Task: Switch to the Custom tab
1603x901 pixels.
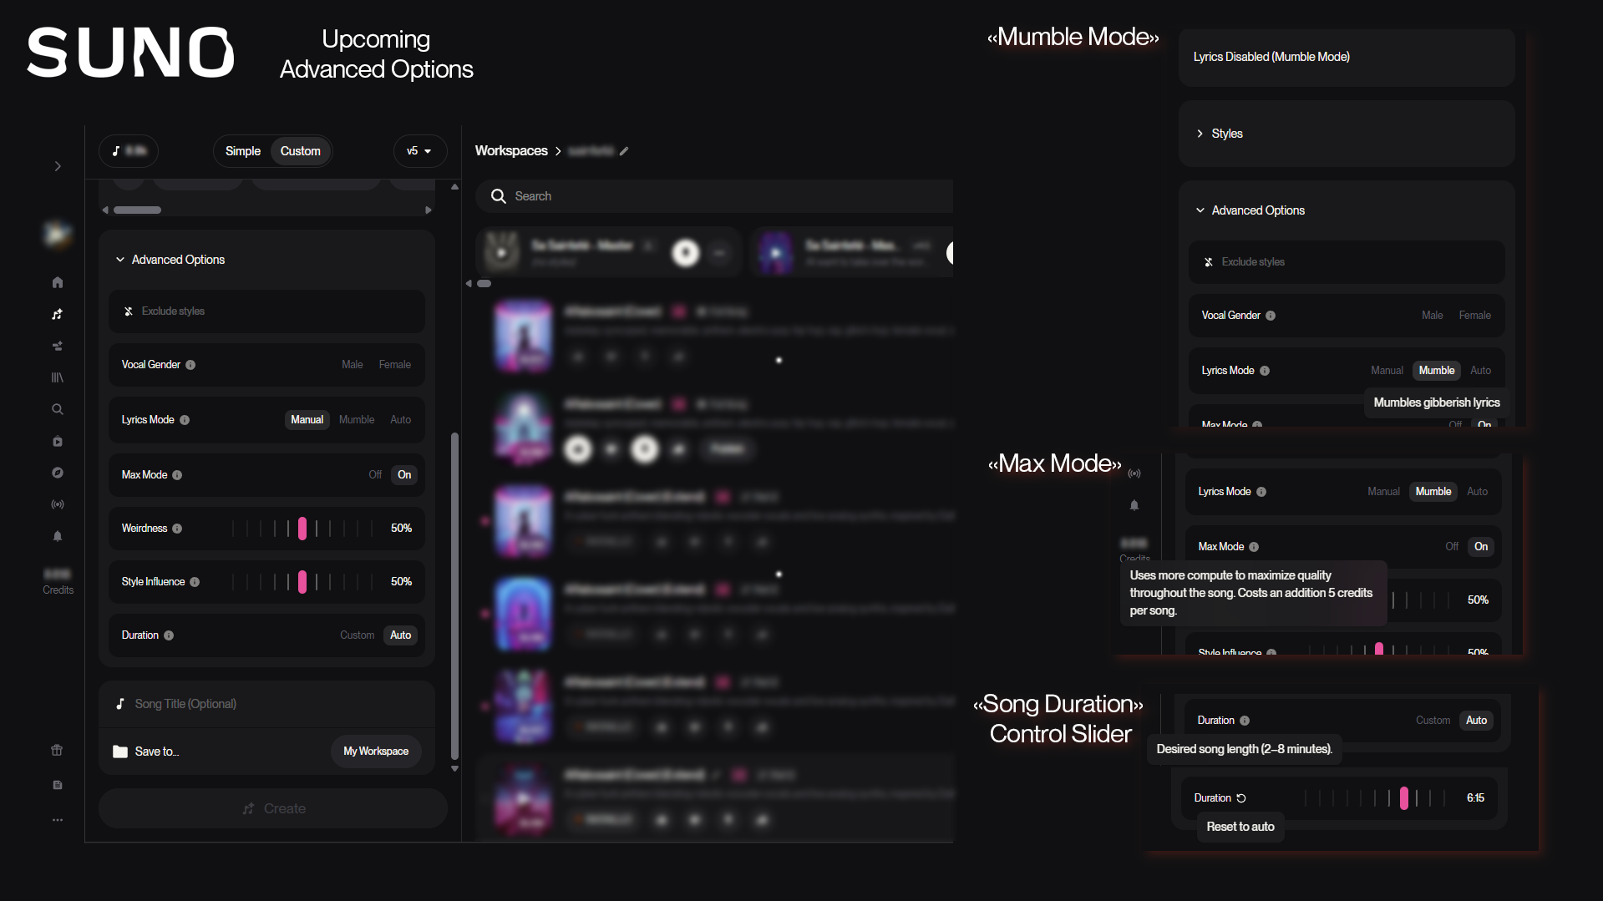Action: [301, 151]
